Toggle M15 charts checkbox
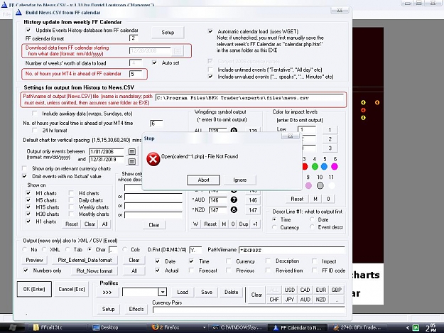The width and height of the screenshot is (444, 333). tap(28, 207)
